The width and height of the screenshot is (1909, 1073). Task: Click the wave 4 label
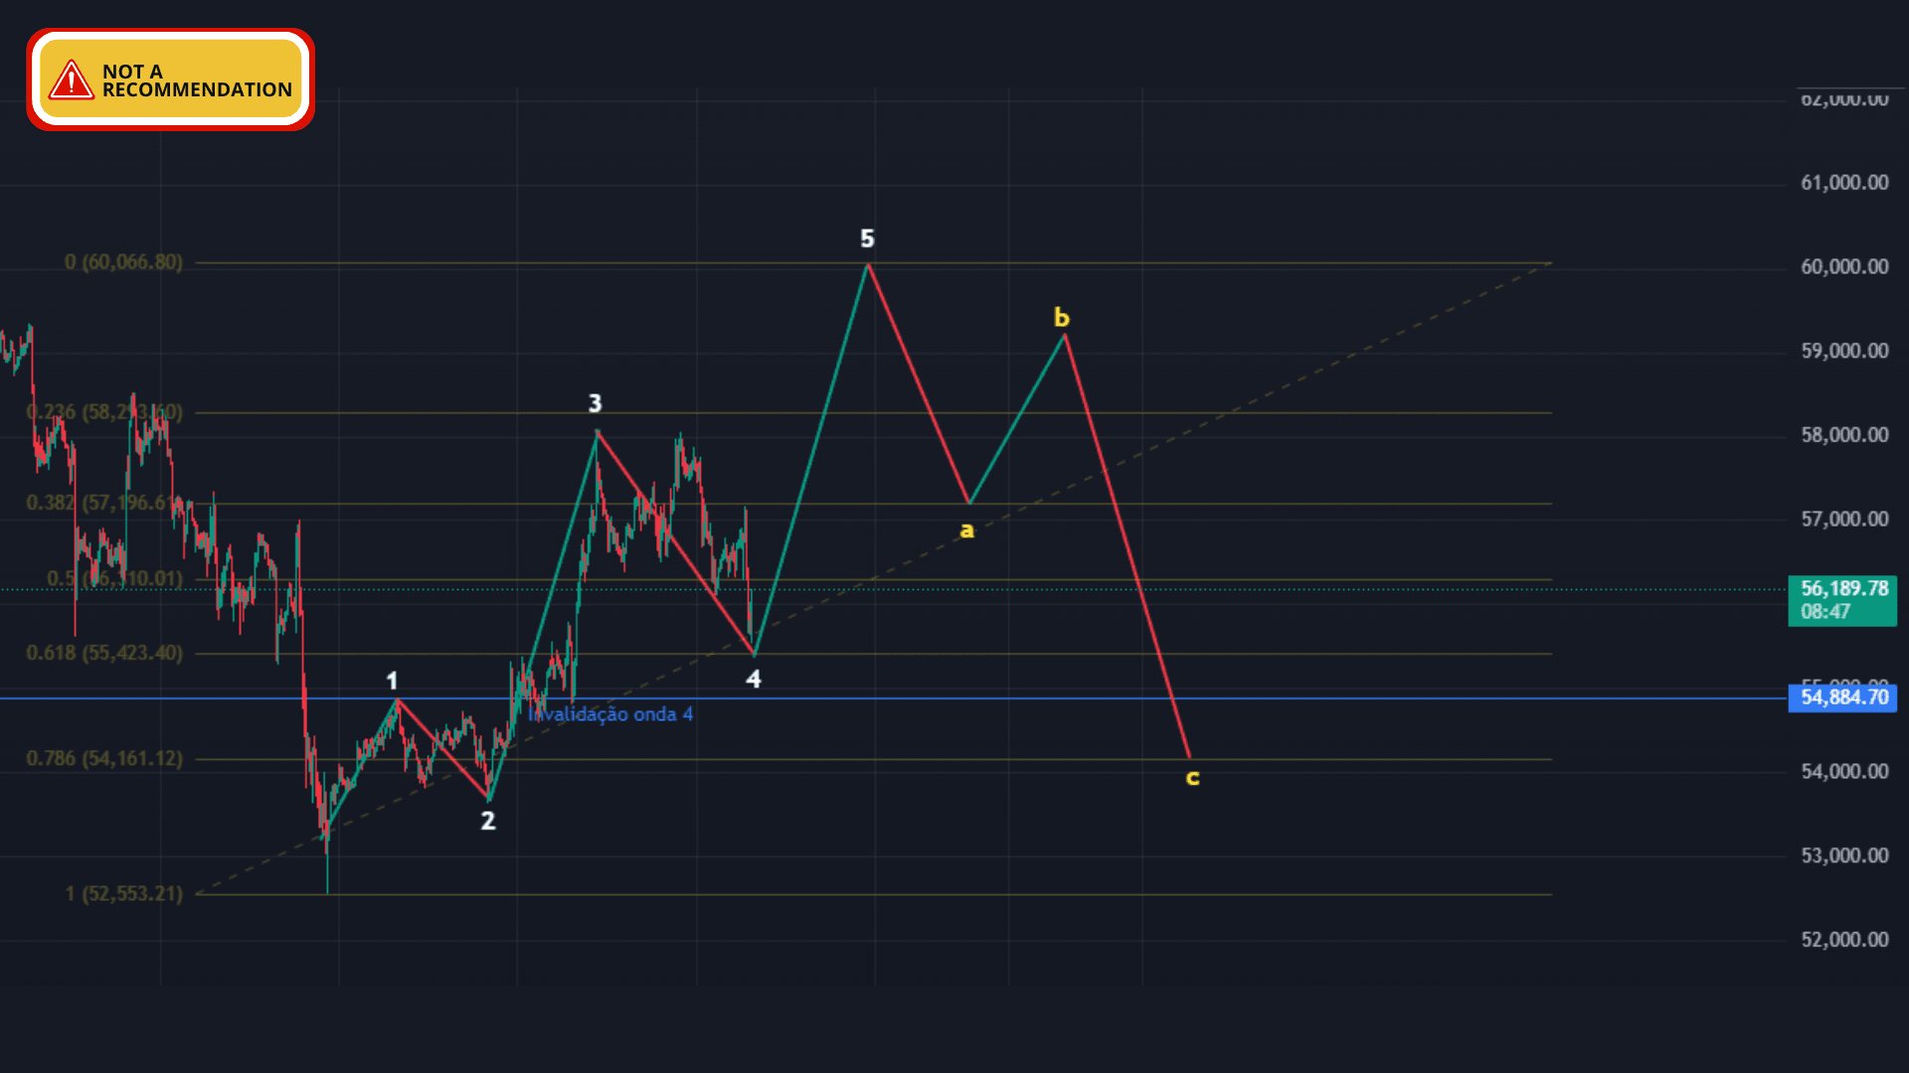click(753, 679)
